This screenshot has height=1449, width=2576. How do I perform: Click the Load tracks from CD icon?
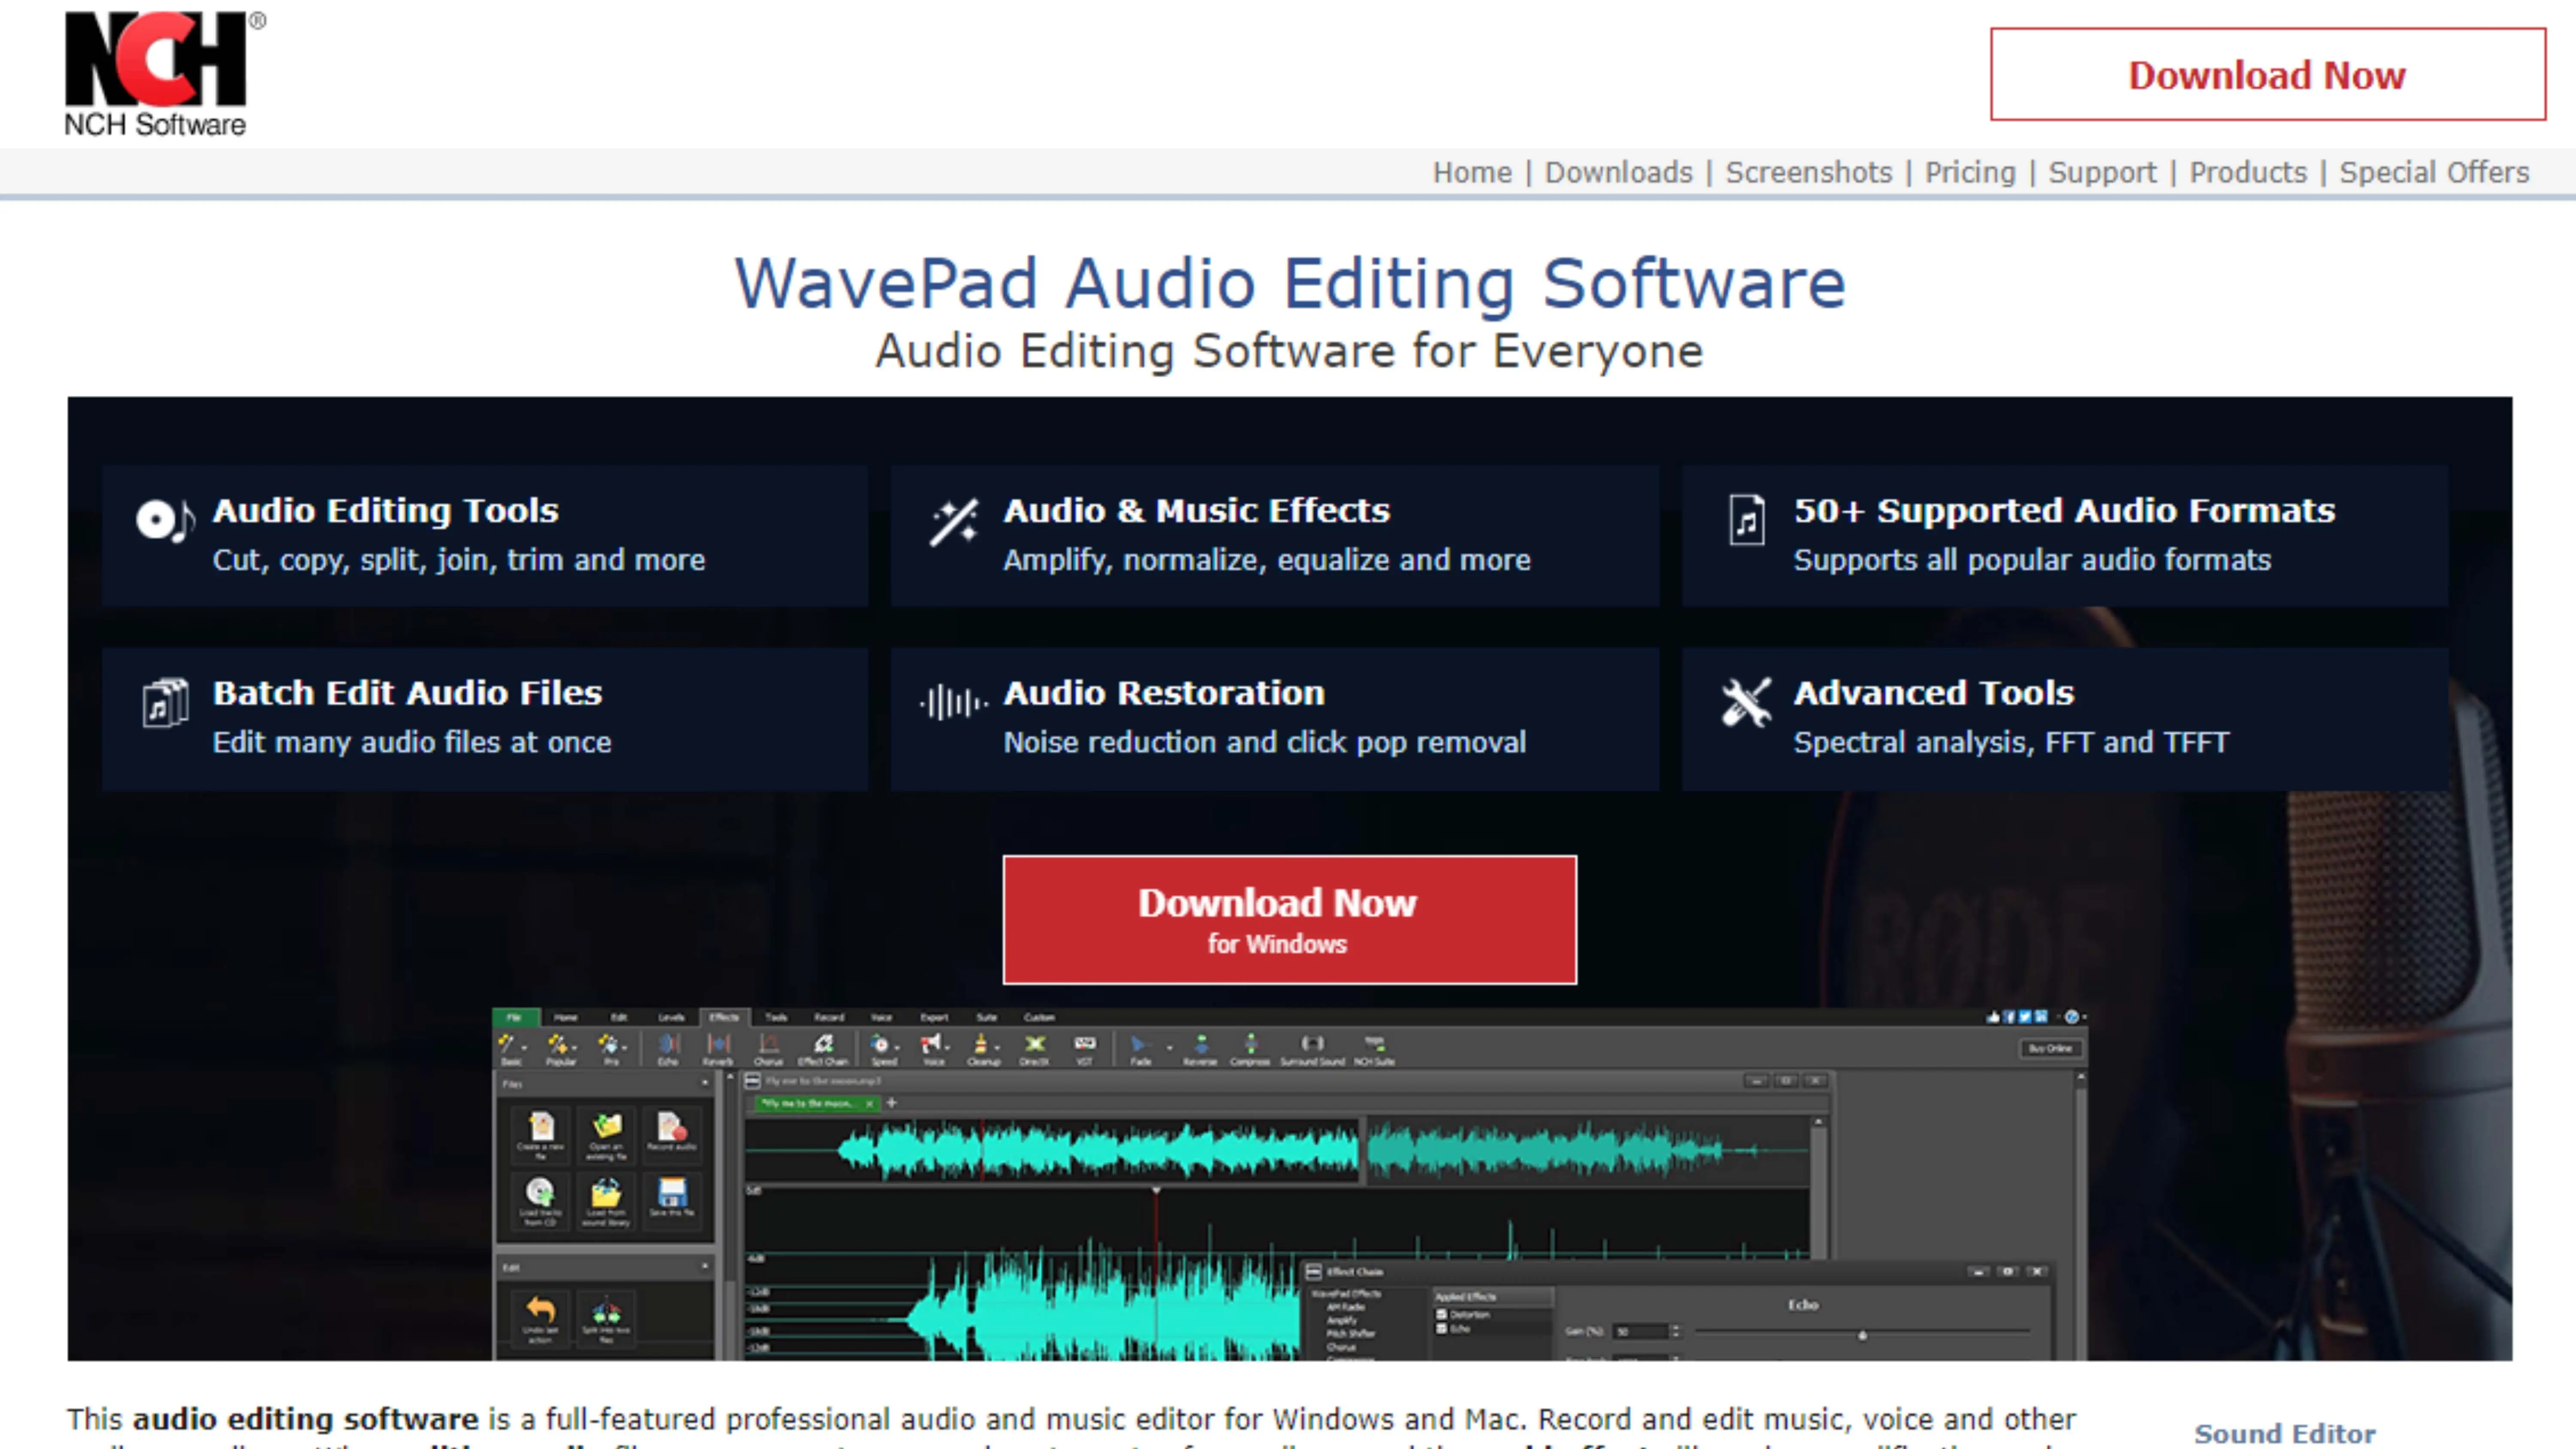tap(540, 1192)
